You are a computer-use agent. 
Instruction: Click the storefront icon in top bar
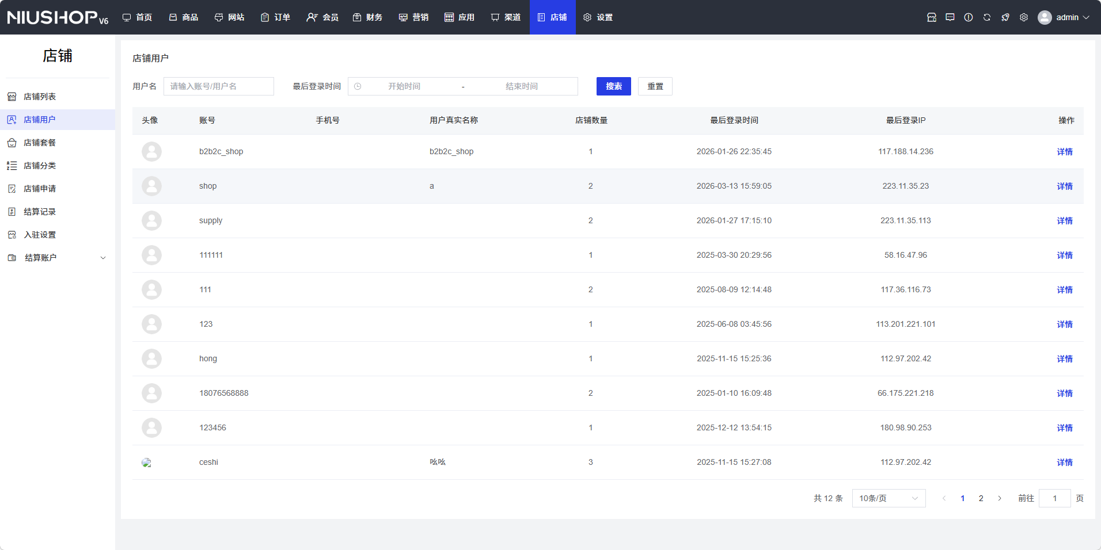(x=932, y=17)
